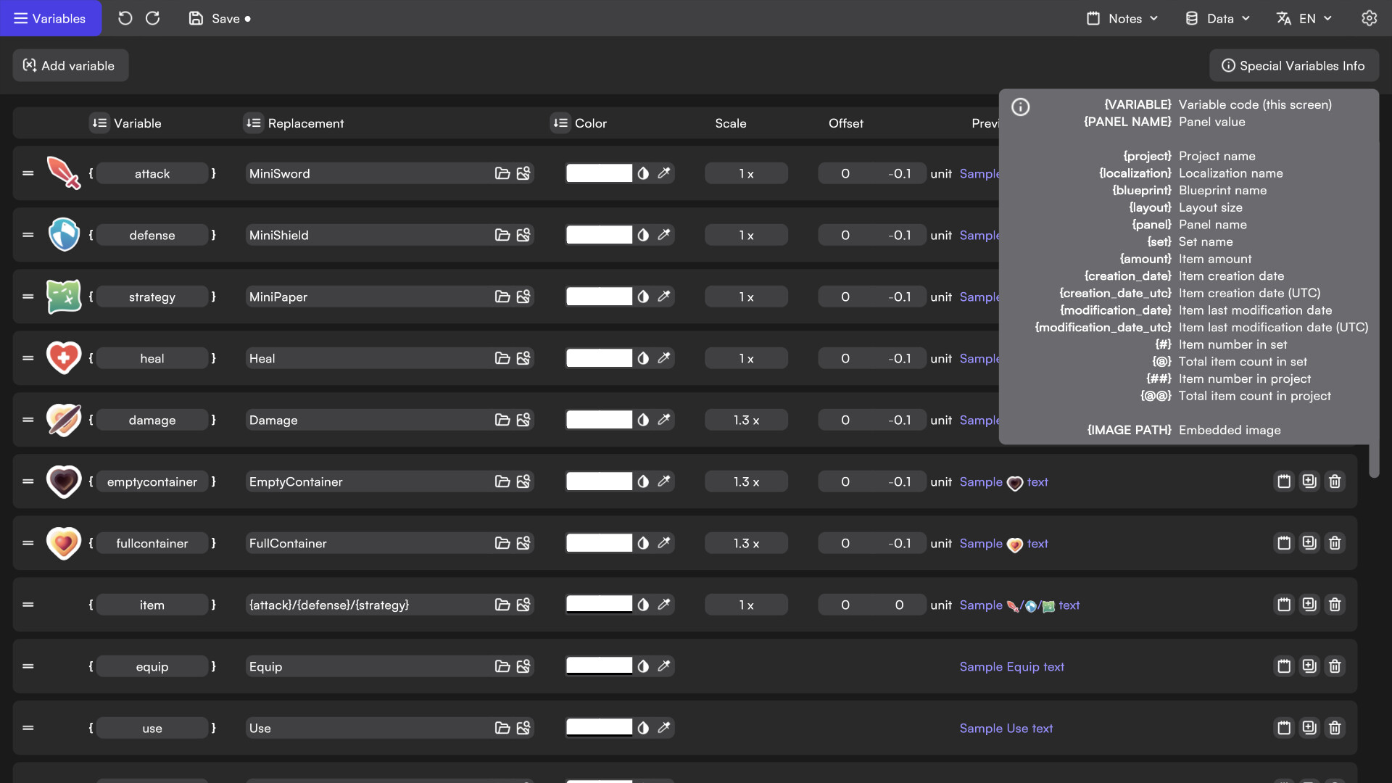1392x783 pixels.
Task: Open notes icon for the equip variable
Action: (x=1284, y=666)
